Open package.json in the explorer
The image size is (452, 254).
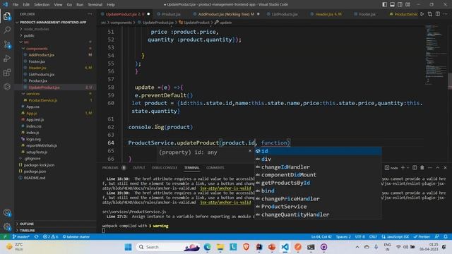[35, 171]
